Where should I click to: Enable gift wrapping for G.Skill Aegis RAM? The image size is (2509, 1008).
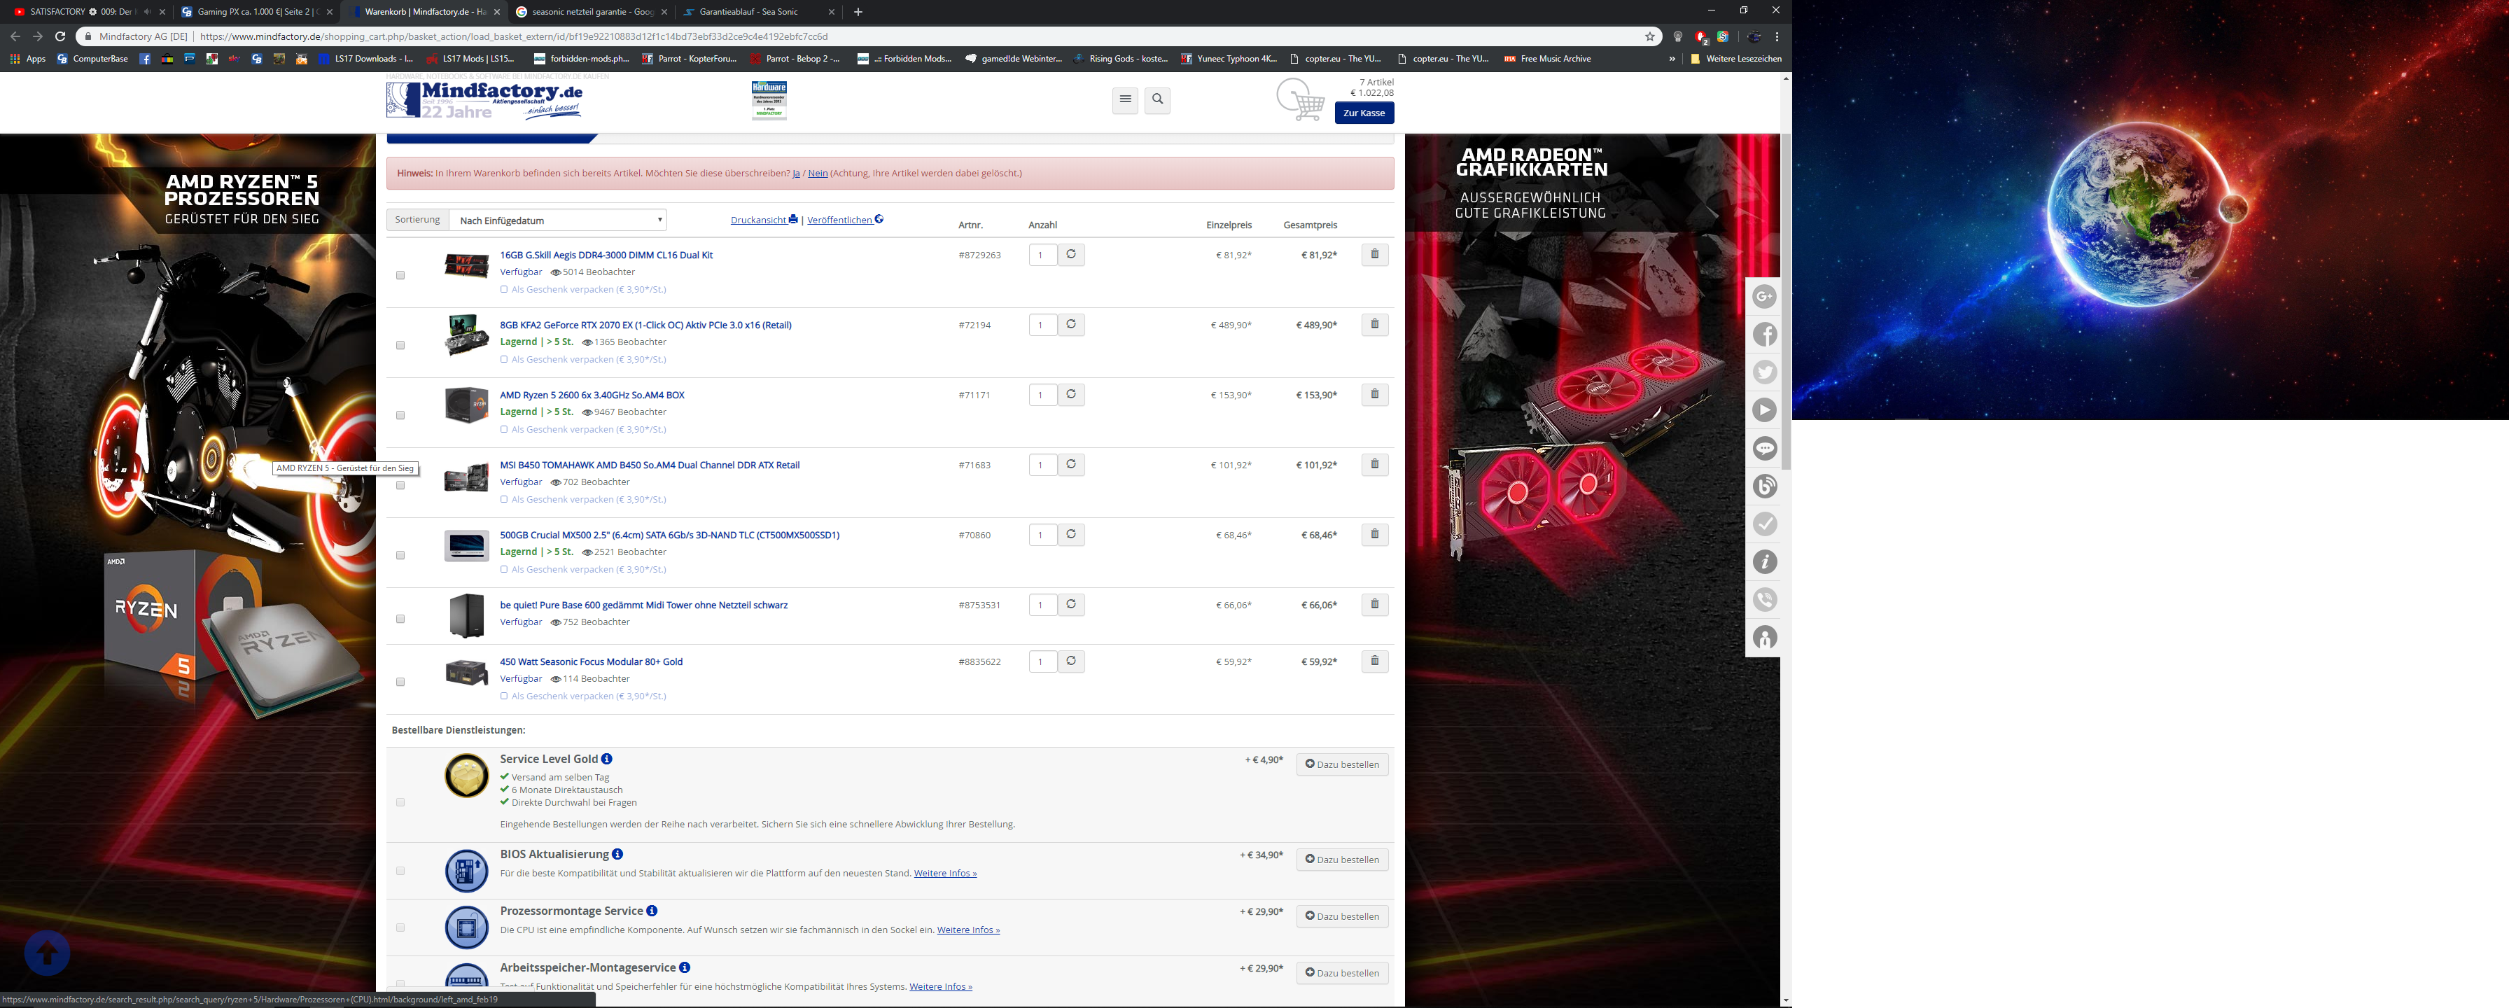point(503,289)
